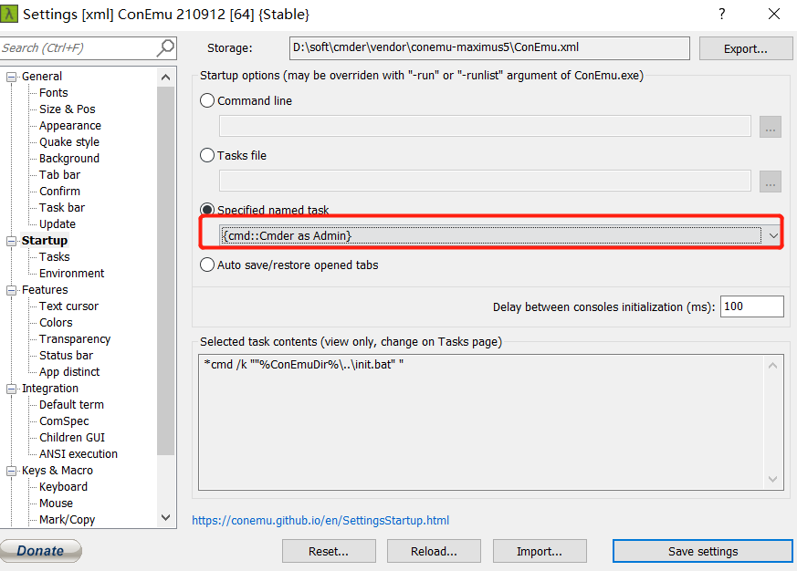Click the Reload... button

click(434, 551)
